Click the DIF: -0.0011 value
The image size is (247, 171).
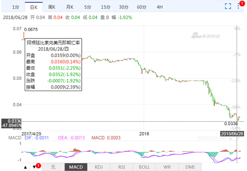(x=37, y=138)
